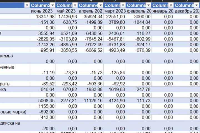
Task: Select the -6731,88 value
Action: pos(115,45)
